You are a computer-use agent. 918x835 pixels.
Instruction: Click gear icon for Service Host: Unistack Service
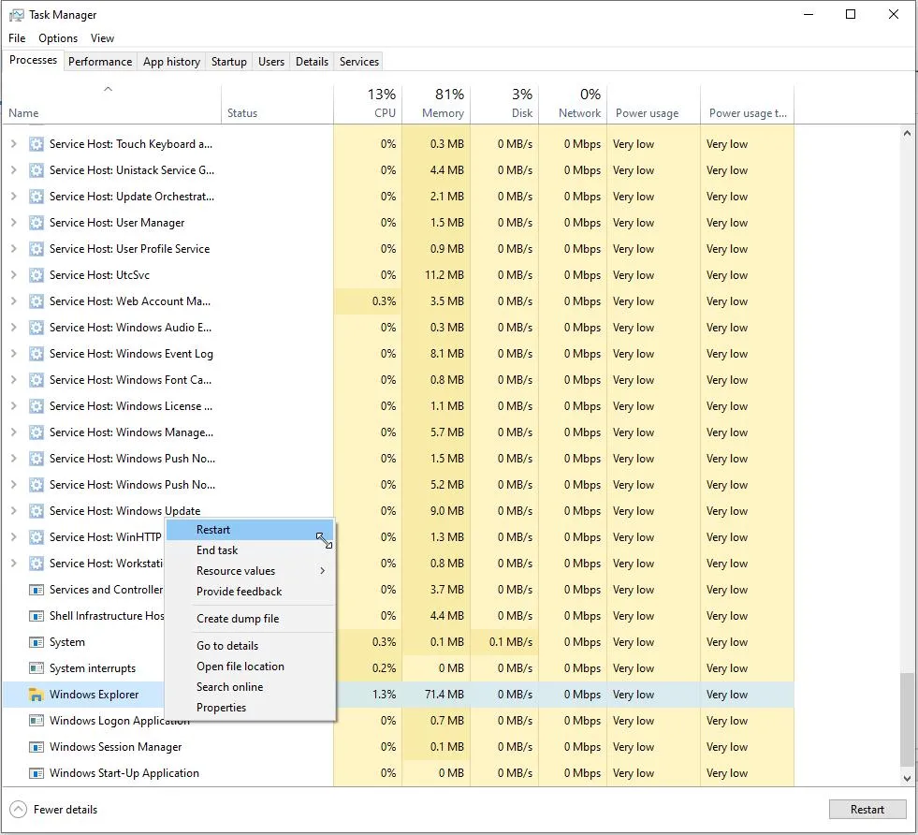(36, 170)
